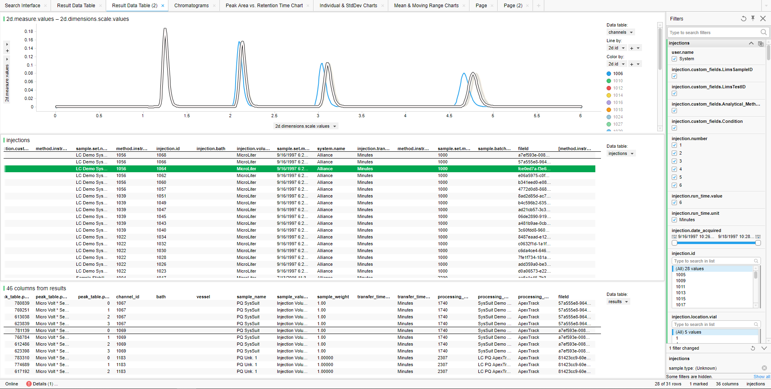The image size is (771, 389).
Task: Open the X-axis 2d.dimensions.scale.values selector
Action: pos(306,126)
